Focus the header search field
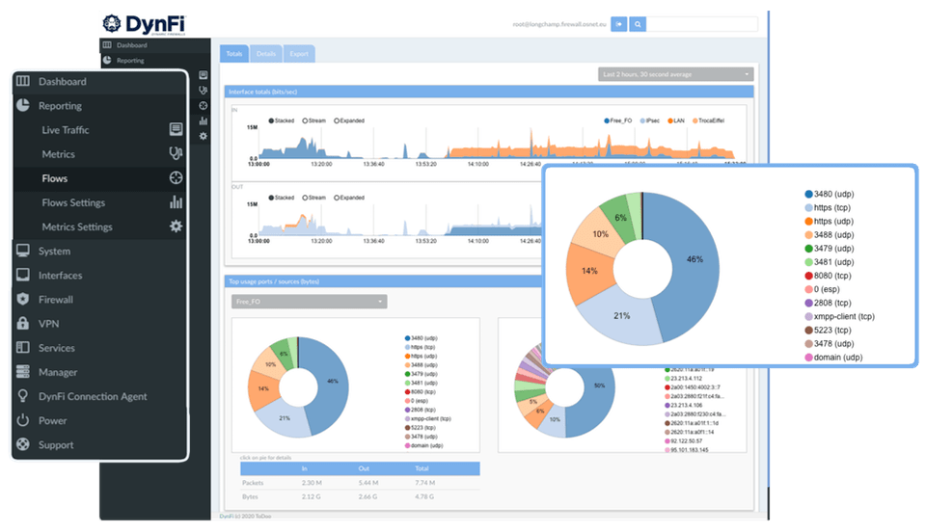This screenshot has width=926, height=532. click(x=701, y=24)
